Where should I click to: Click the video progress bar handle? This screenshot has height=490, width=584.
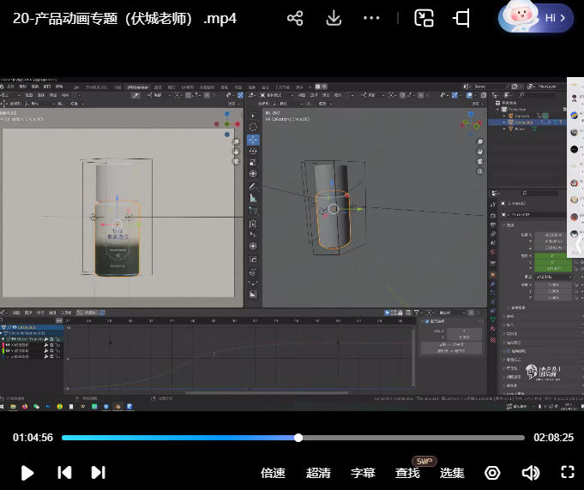[298, 438]
